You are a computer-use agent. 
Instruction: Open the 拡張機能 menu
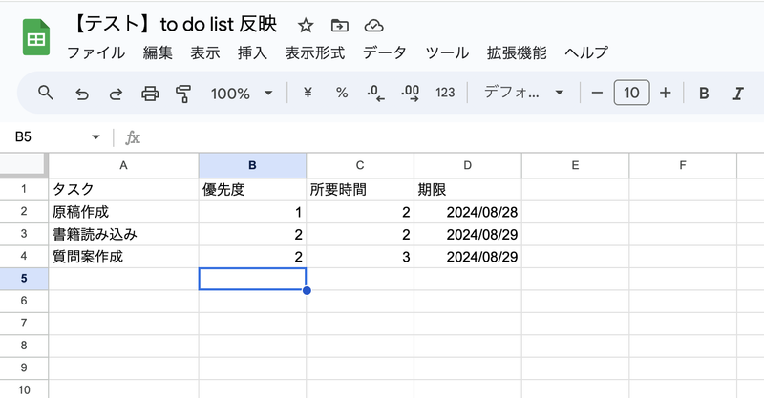point(517,52)
